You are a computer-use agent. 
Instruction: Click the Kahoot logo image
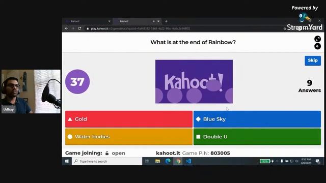194,81
